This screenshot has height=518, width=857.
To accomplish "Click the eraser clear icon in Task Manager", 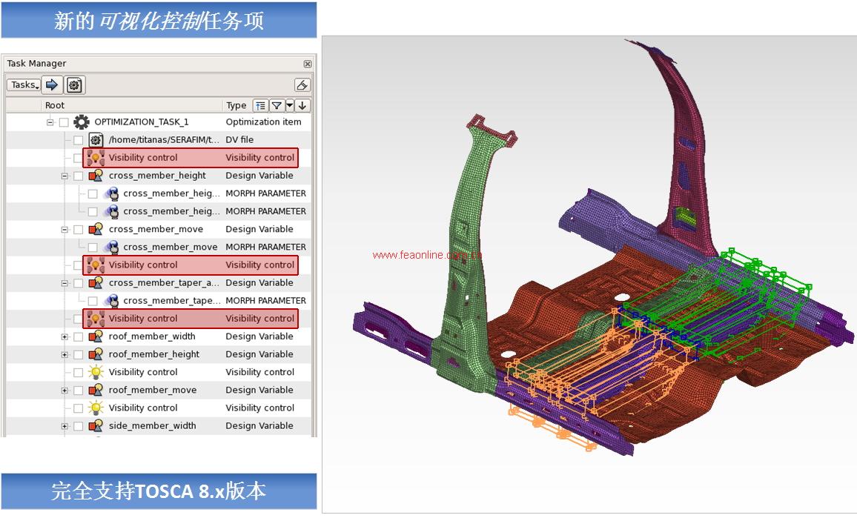I will click(x=302, y=85).
